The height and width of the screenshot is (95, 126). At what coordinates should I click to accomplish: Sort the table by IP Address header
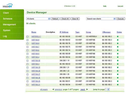click(64, 32)
